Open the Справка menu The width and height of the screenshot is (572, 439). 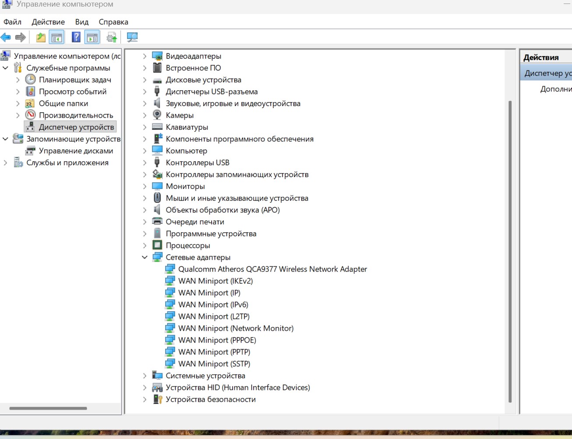pyautogui.click(x=113, y=22)
